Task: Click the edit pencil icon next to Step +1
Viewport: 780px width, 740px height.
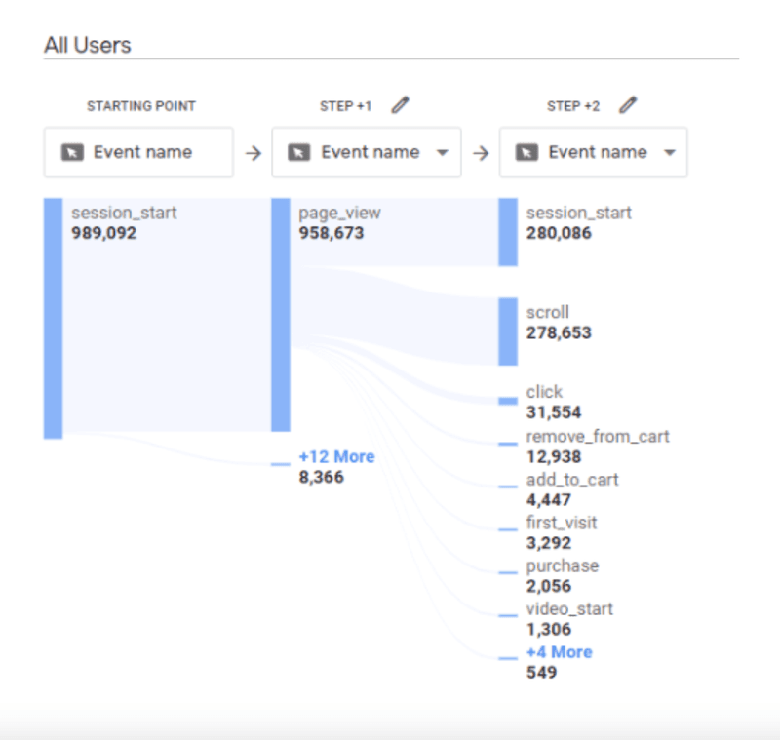Action: point(400,105)
